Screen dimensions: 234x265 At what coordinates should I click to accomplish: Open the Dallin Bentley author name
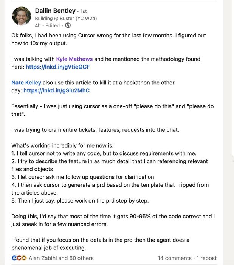[x=55, y=11]
